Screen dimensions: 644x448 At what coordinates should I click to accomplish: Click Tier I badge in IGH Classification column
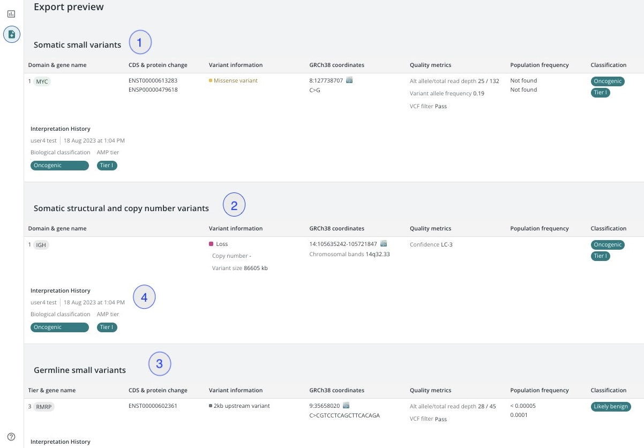[x=600, y=256]
